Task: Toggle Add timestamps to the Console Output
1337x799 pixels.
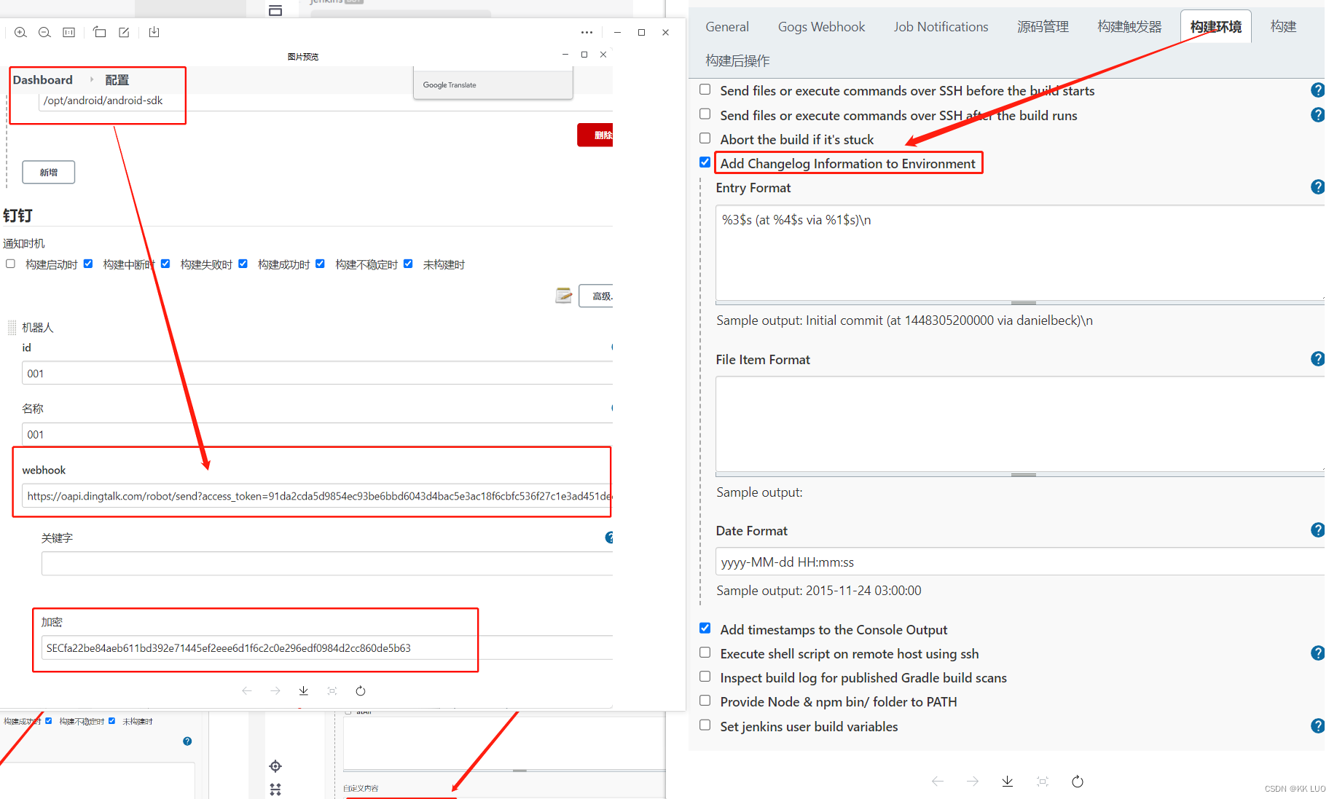Action: [705, 629]
